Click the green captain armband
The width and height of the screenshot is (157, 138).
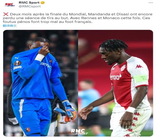141,78
